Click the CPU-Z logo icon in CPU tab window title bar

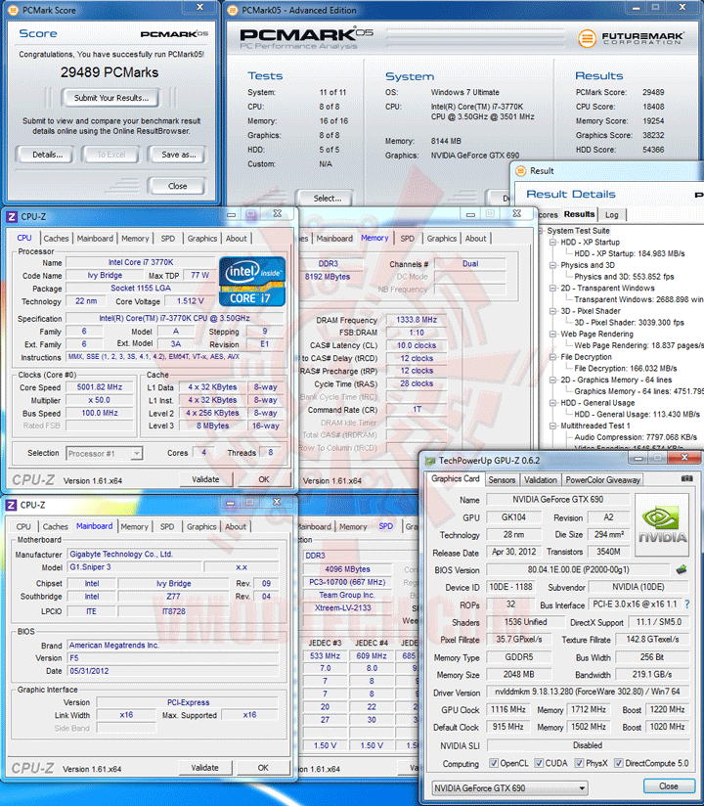pos(12,216)
